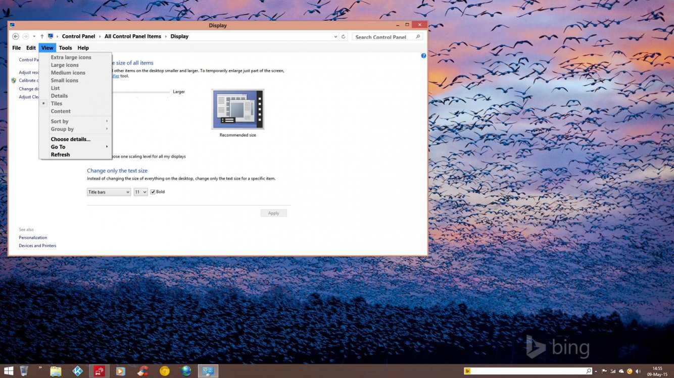
Task: Open the Edit menu
Action: 31,48
